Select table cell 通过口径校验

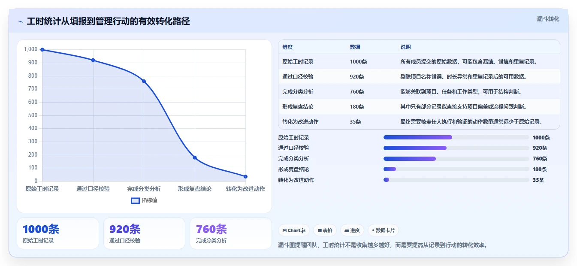click(298, 77)
